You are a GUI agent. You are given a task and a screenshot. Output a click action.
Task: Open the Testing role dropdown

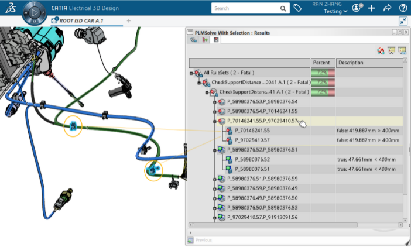click(336, 11)
